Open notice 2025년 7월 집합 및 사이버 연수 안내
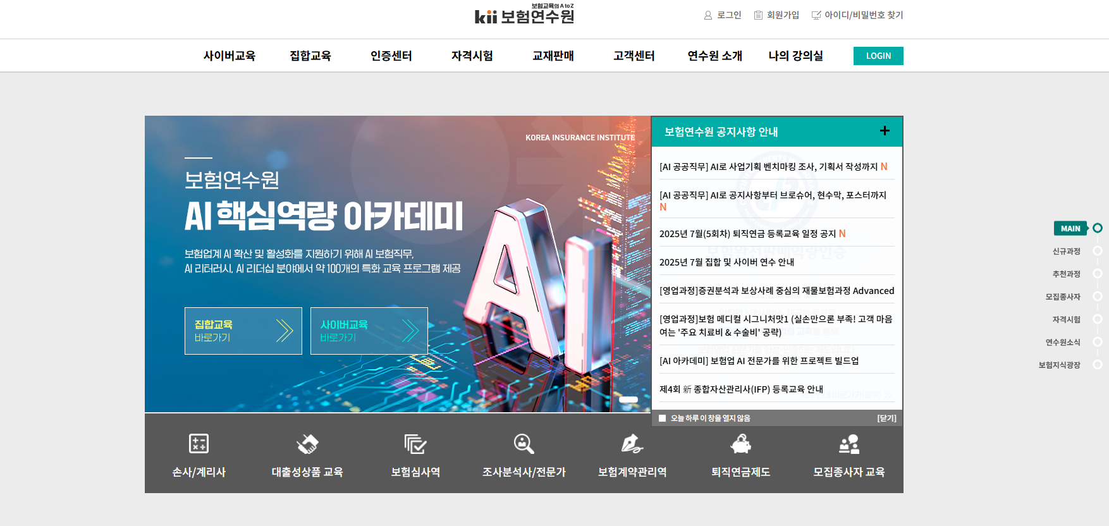The width and height of the screenshot is (1109, 526). (726, 262)
